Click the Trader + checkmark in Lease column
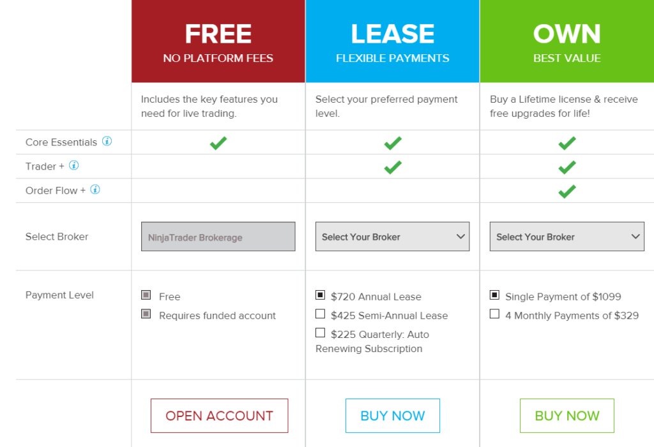The height and width of the screenshot is (447, 654). coord(392,167)
